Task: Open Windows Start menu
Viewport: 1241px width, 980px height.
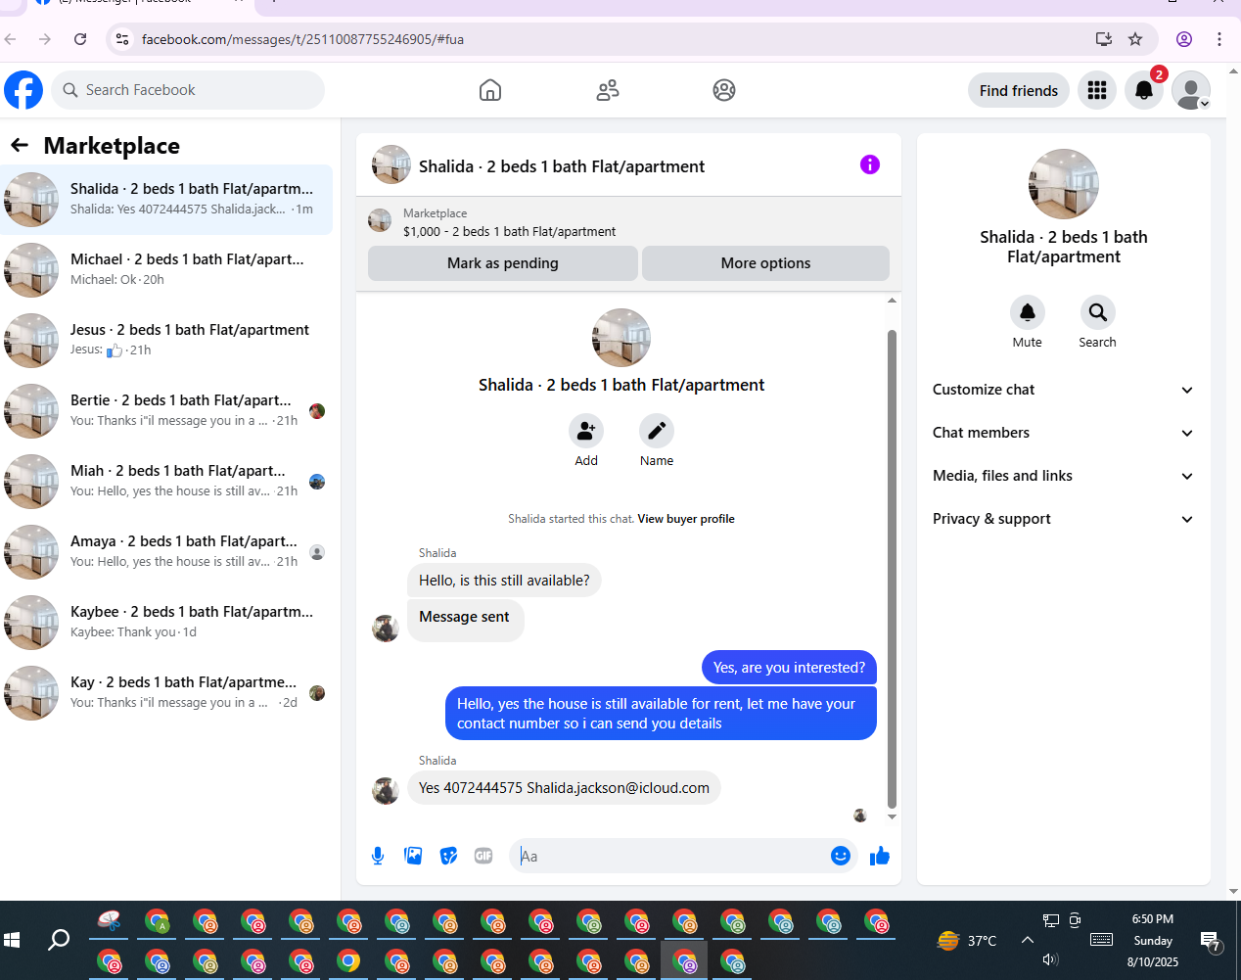Action: pos(12,940)
